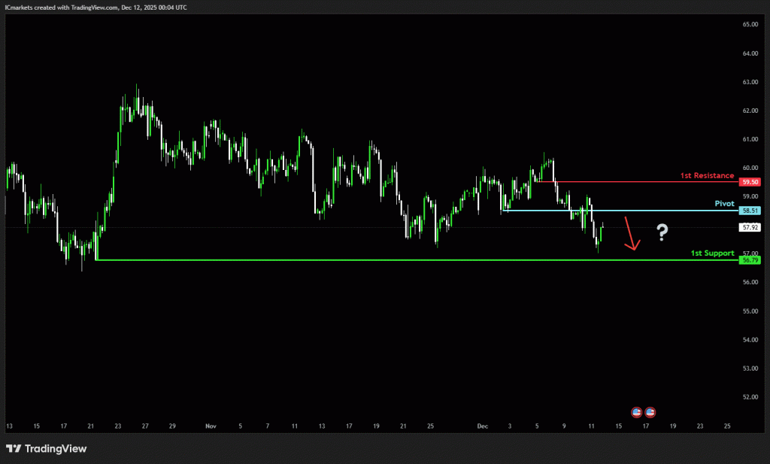Screen dimensions: 770x464
Task: Click the 54.00 price axis label
Action: [750, 340]
